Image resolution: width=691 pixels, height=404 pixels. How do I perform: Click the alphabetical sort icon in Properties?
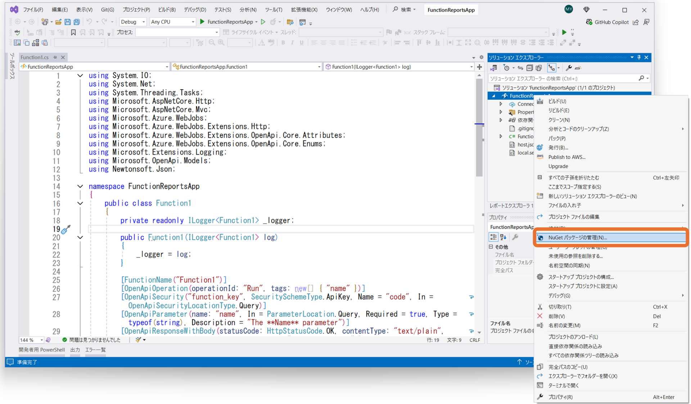503,237
